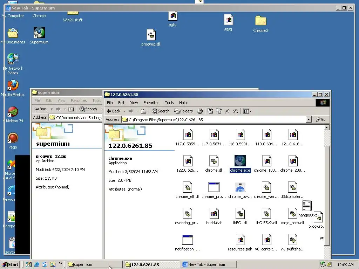Screen dimensions: 359x269
Task: Select the K-Meleon 74 desktop icon
Action: 13,115
